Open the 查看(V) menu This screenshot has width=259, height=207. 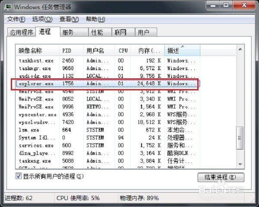pyautogui.click(x=69, y=19)
